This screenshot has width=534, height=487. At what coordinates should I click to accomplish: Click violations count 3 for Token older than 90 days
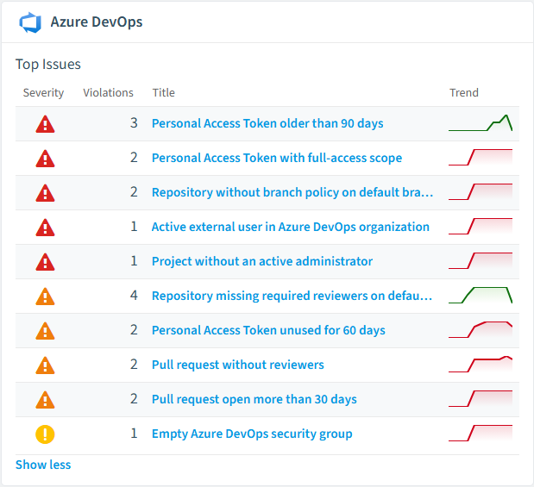click(134, 123)
